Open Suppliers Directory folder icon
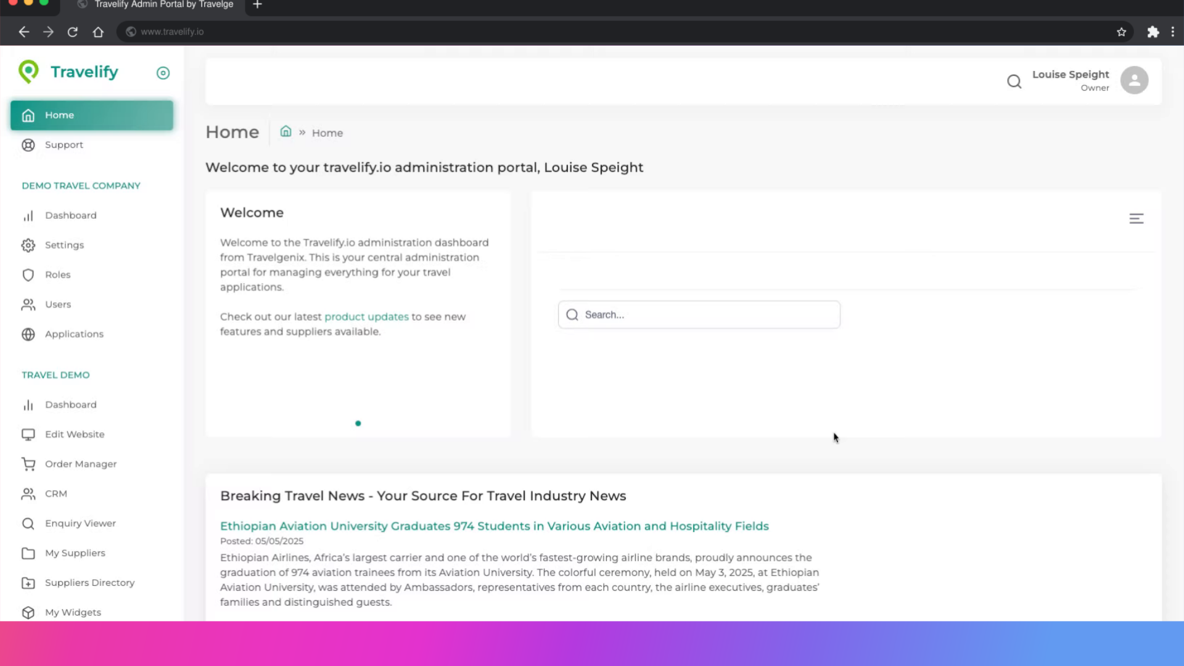Image resolution: width=1184 pixels, height=666 pixels. click(28, 583)
